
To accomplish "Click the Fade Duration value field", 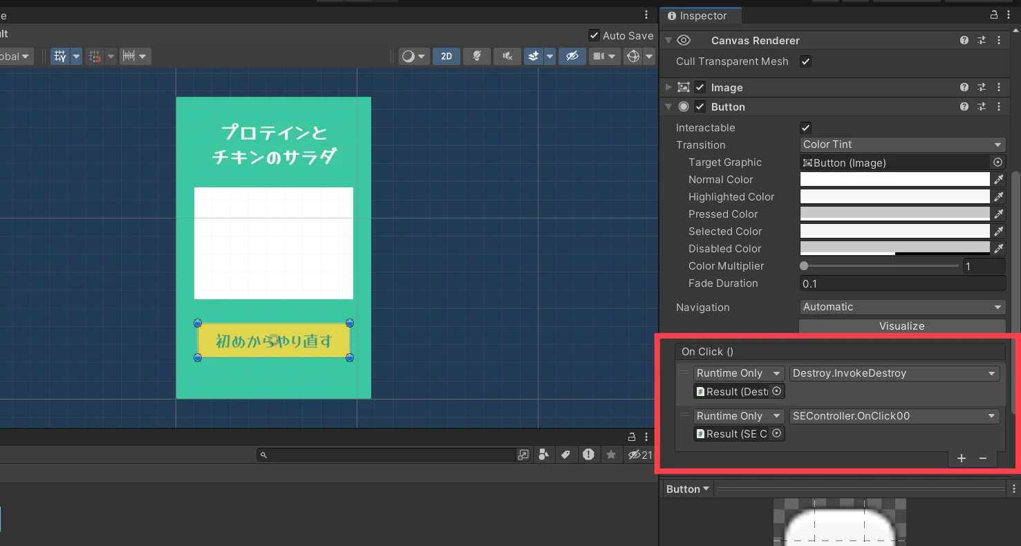I will click(902, 283).
